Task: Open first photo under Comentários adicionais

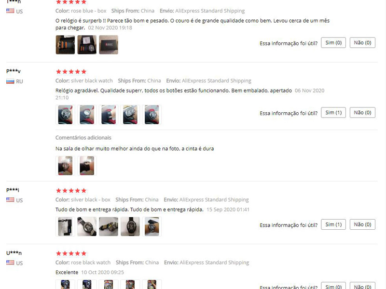Action: [x=65, y=166]
